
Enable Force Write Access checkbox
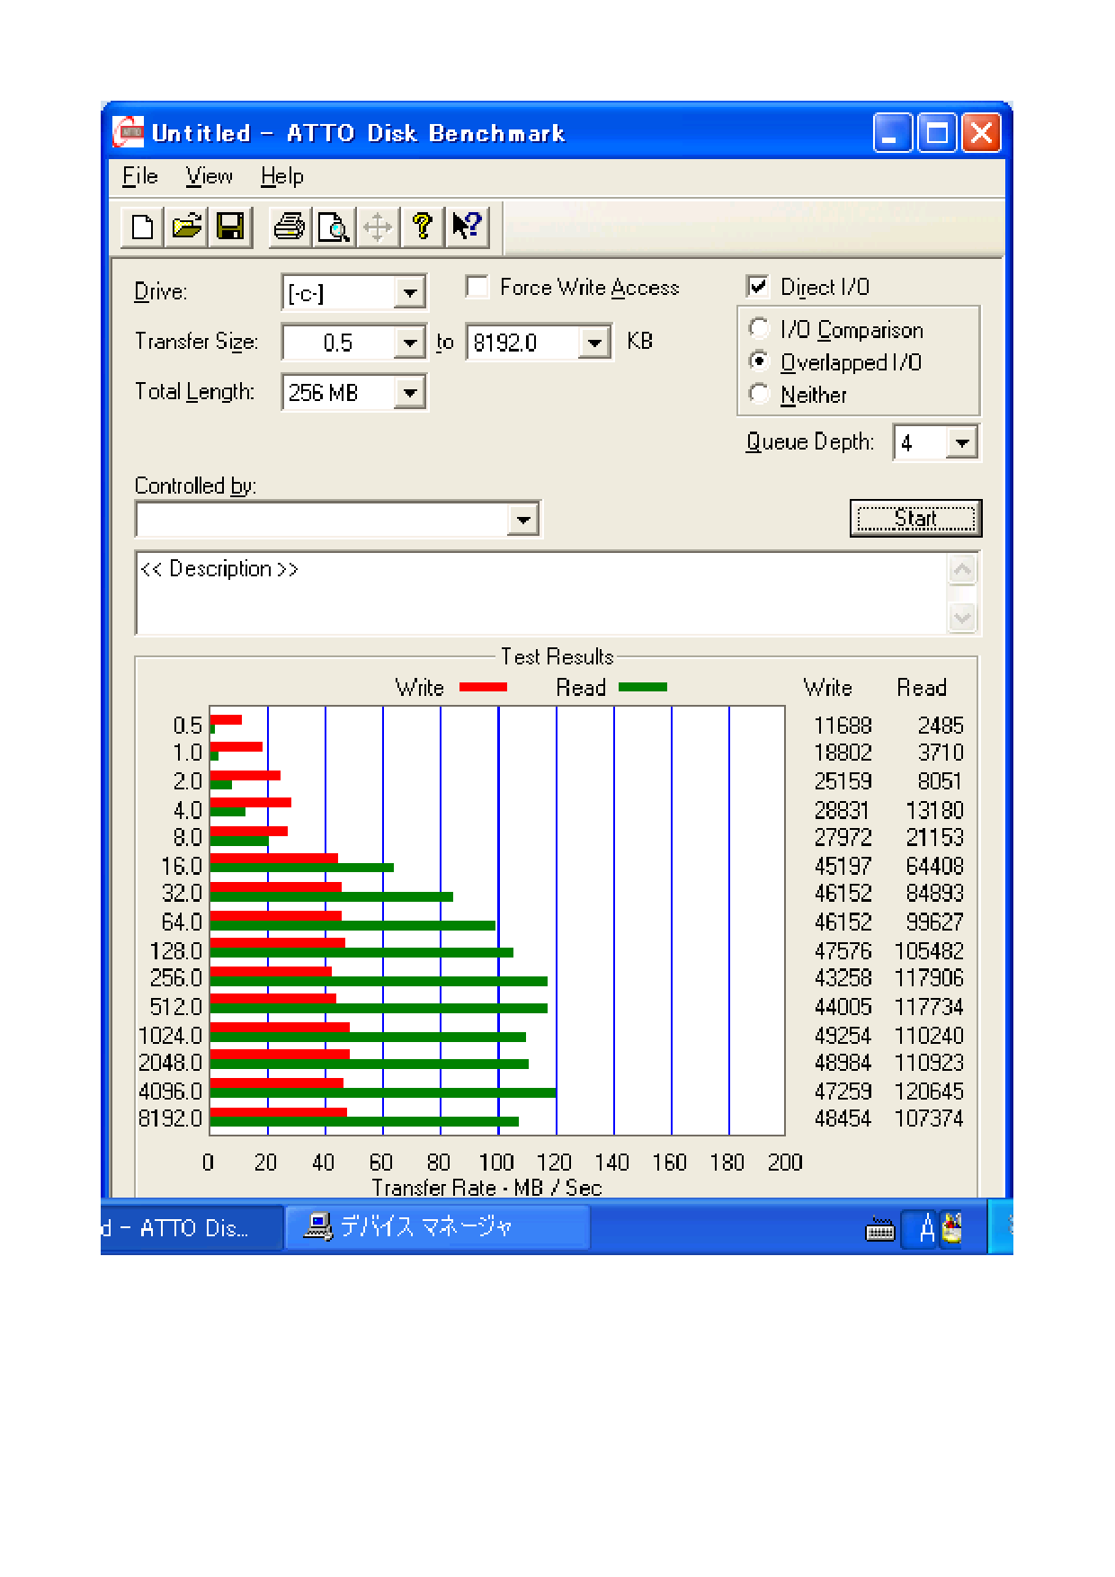[477, 287]
